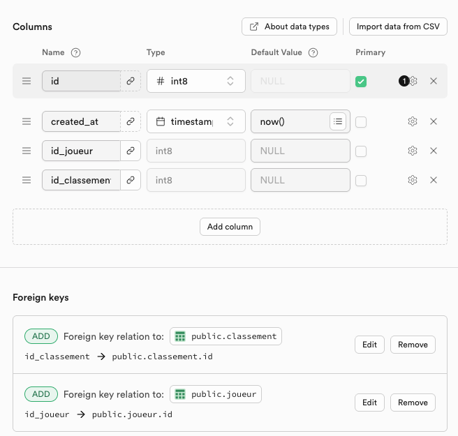Image resolution: width=458 pixels, height=436 pixels.
Task: Click help icon next to Name header
Action: 76,52
